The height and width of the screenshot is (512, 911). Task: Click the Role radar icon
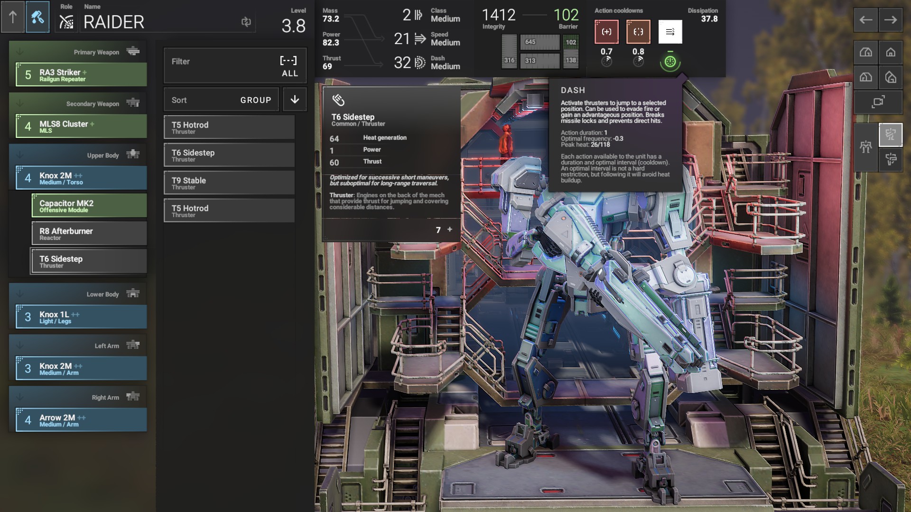[66, 22]
